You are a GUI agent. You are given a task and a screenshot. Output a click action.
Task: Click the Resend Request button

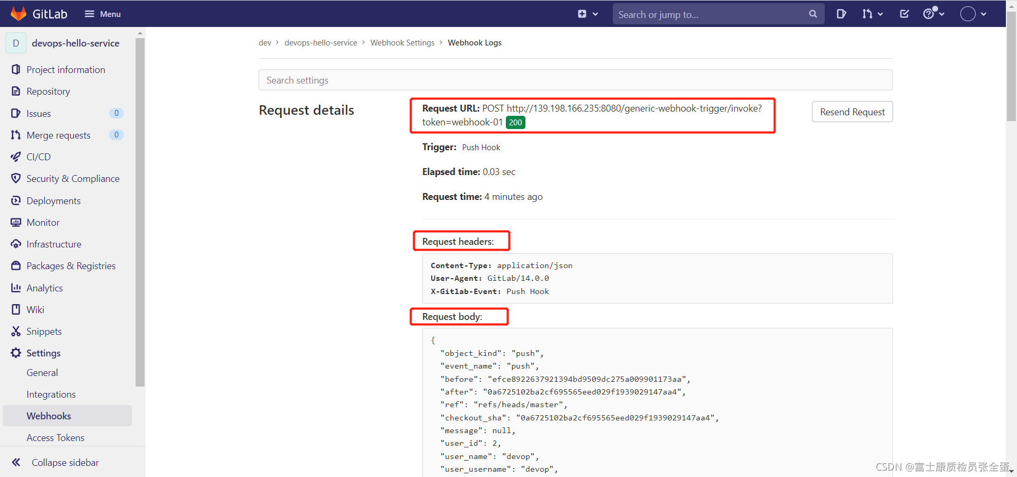click(x=852, y=112)
